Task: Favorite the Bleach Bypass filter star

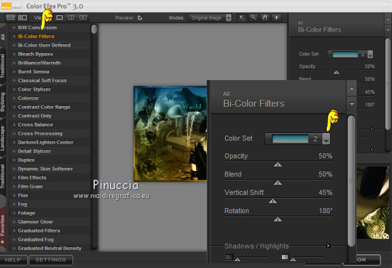Action: pos(14,54)
